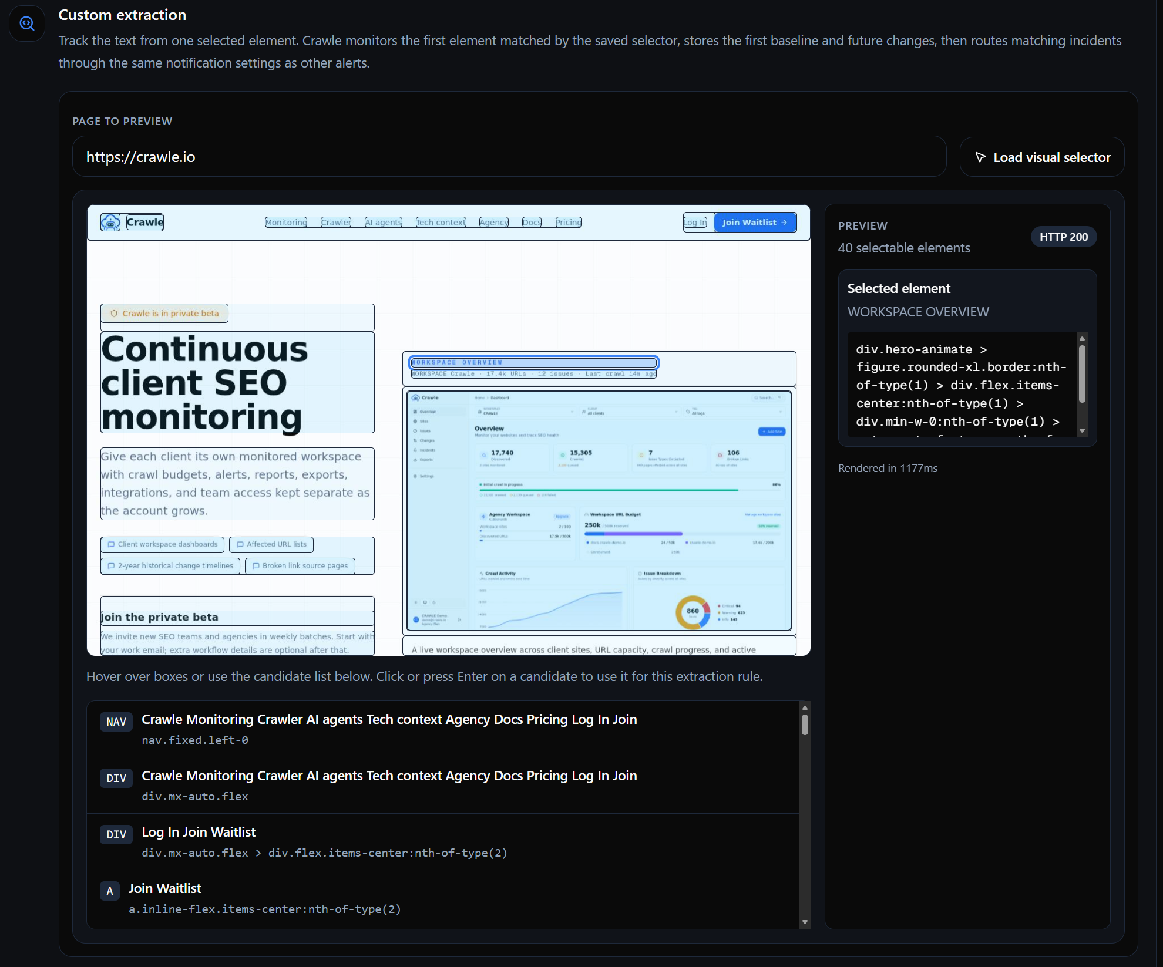Select the Log In box in preview
This screenshot has height=967, width=1163.
pos(695,223)
